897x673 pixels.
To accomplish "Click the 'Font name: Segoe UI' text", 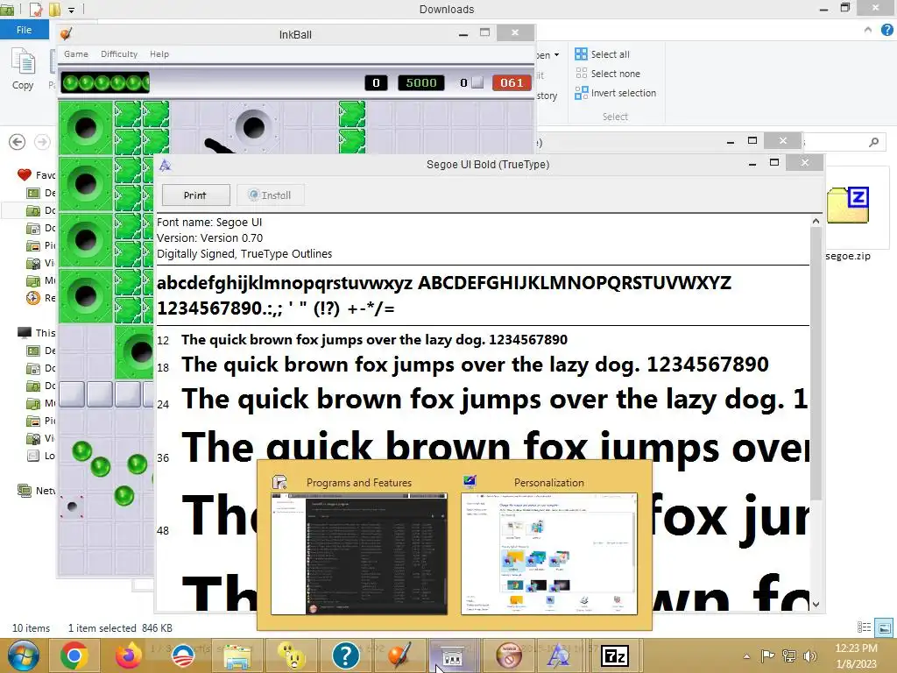I will point(209,222).
